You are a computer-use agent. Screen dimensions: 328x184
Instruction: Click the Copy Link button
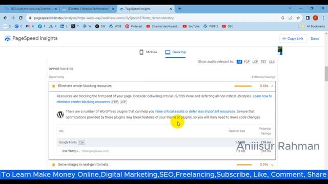(293, 39)
